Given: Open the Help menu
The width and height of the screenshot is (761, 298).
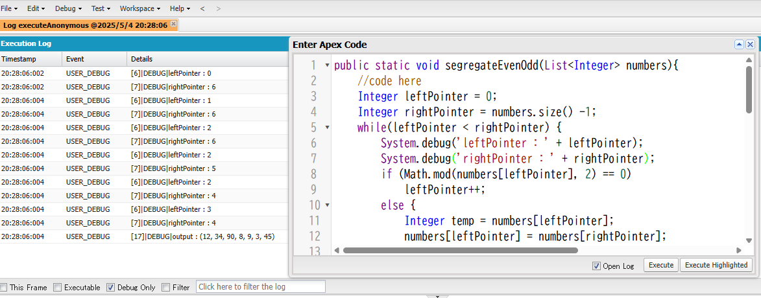Looking at the screenshot, I should 180,8.
